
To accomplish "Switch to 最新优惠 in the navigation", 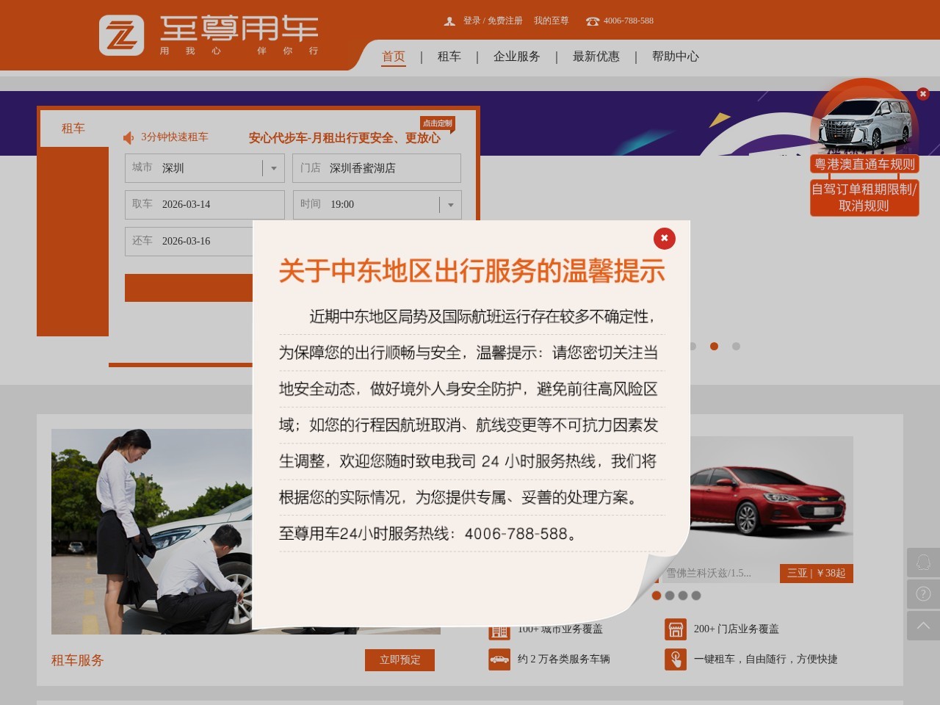I will (x=596, y=57).
